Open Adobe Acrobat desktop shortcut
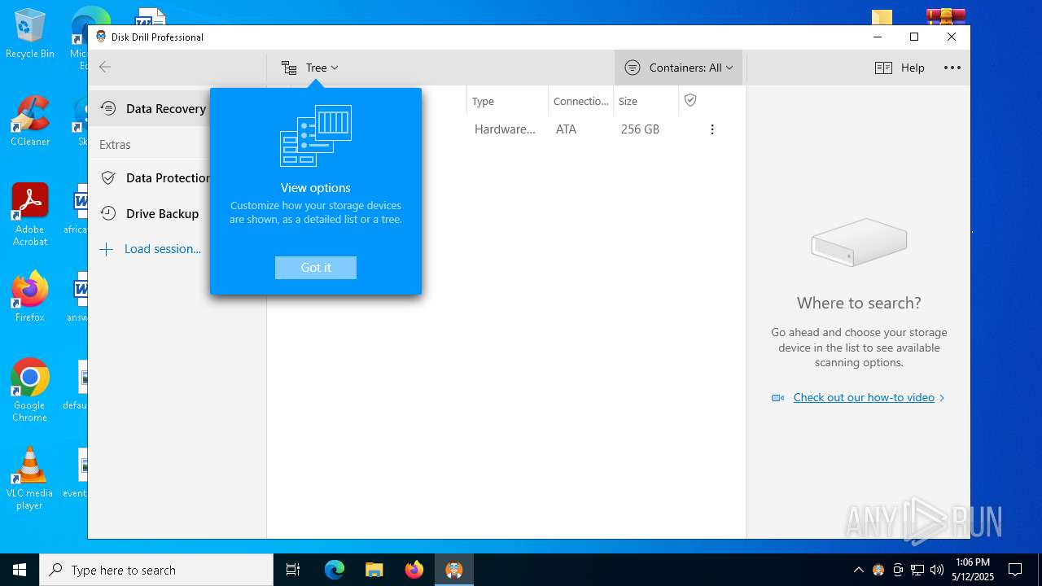 [30, 215]
